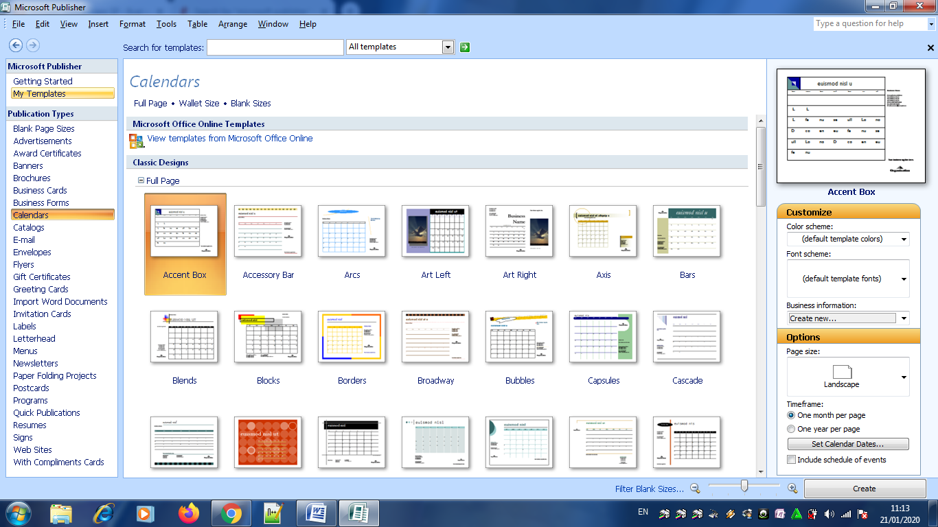This screenshot has height=527, width=938.
Task: Click the green search go arrow
Action: coord(465,47)
